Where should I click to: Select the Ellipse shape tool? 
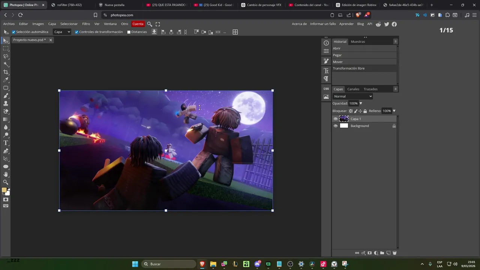[x=6, y=166]
